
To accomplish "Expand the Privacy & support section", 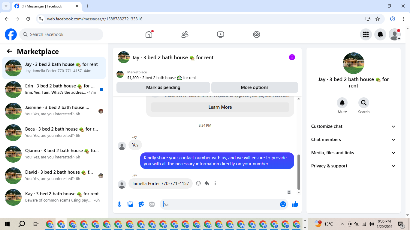I will tap(354, 166).
